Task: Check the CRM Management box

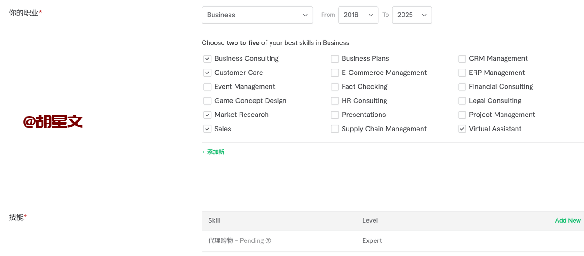Action: 462,59
